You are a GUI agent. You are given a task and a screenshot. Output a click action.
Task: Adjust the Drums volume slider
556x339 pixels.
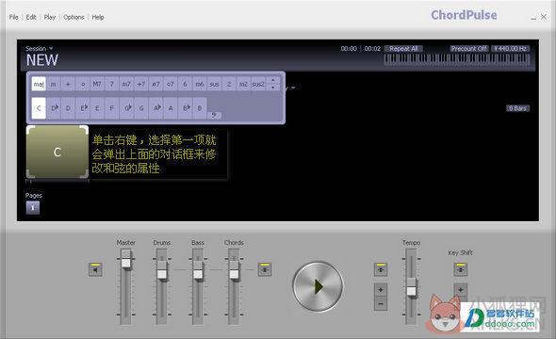(162, 274)
